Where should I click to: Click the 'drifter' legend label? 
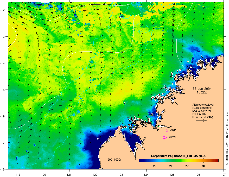coord(173,137)
